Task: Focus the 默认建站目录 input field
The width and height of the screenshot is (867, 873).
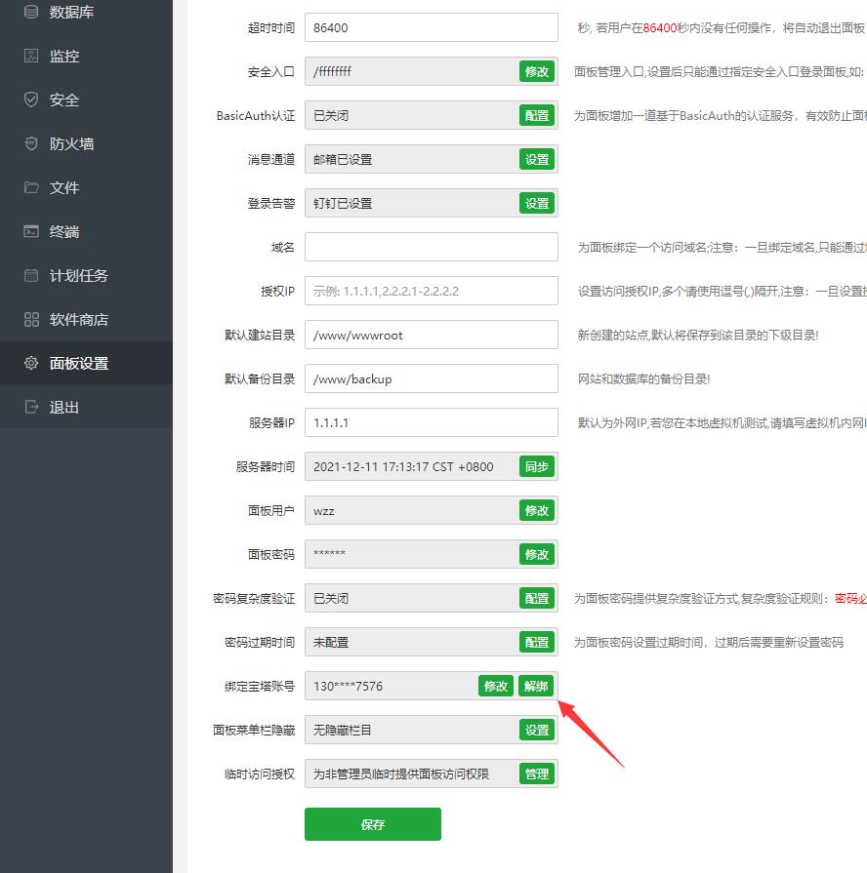Action: 432,335
